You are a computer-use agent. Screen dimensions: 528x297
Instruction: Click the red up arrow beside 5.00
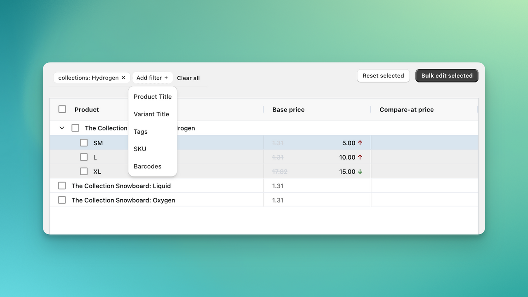click(360, 143)
